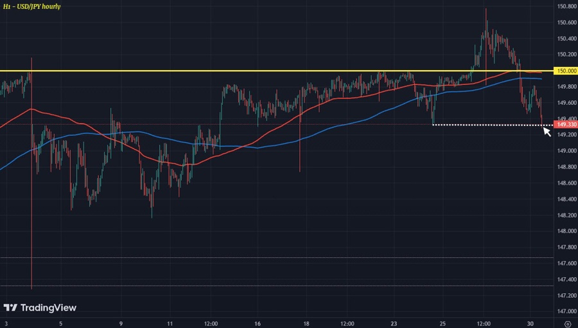
Task: Click the 148.400 price axis label
Action: [x=567, y=199]
